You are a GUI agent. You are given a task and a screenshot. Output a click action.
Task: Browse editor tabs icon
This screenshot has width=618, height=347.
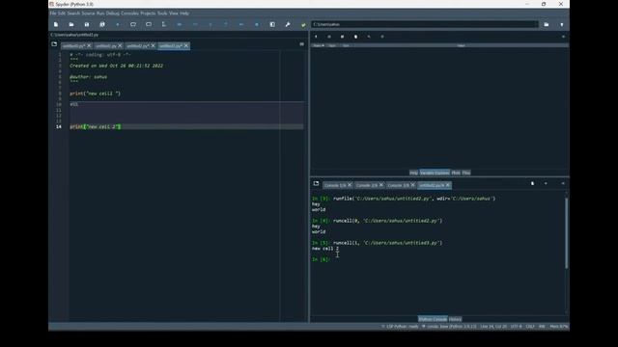pos(54,44)
